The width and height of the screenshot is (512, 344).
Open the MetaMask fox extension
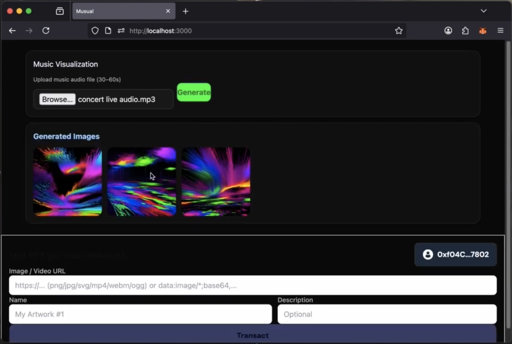483,31
